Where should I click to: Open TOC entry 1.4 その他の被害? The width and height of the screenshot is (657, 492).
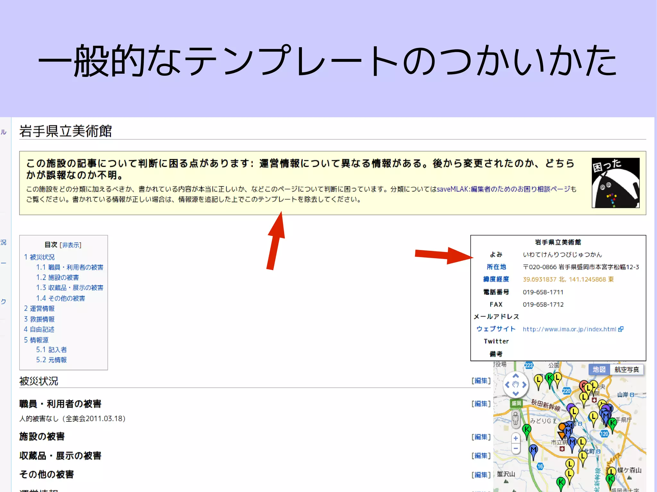coord(61,298)
